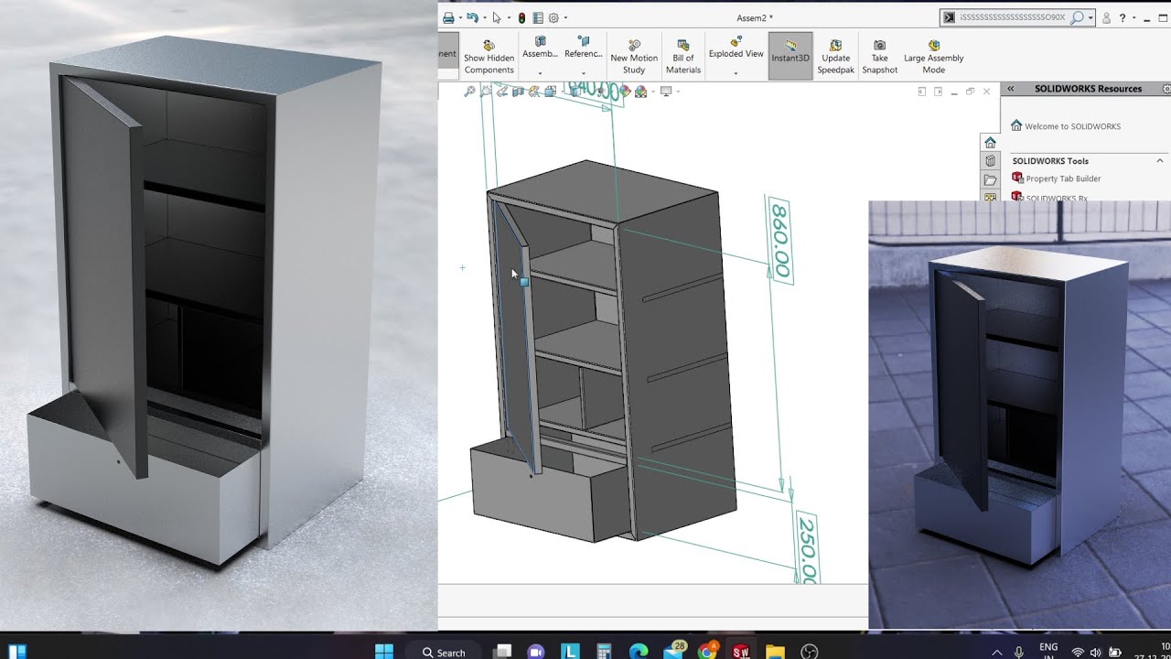The image size is (1171, 659).
Task: Open the File Properties icon
Action: (x=538, y=17)
